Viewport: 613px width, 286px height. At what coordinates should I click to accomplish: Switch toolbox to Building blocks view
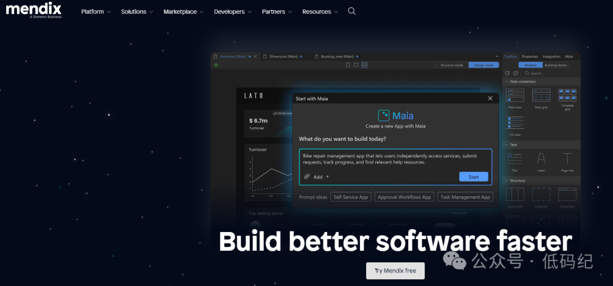pyautogui.click(x=555, y=65)
